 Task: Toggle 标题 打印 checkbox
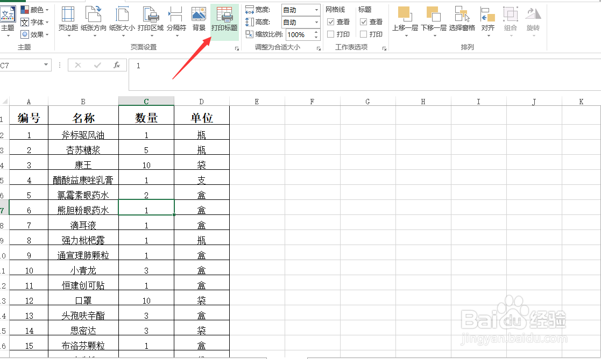(x=363, y=34)
